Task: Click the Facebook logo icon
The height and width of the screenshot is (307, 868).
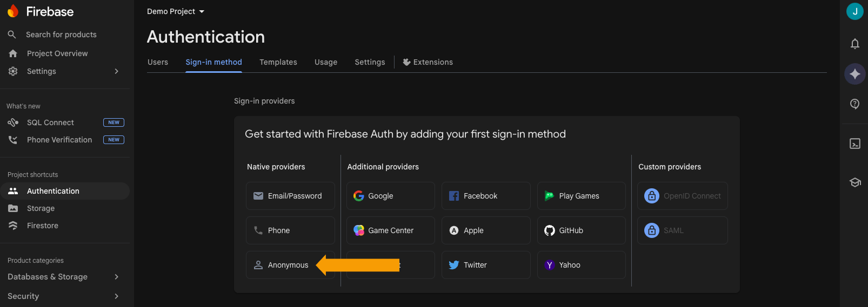Action: point(454,196)
